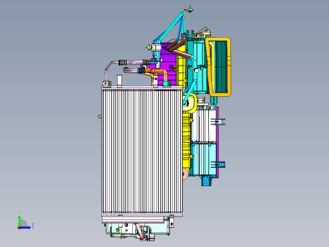The width and height of the screenshot is (329, 247).
Task: Pick the small tan plug on condenser left side
Action: pos(100,117)
